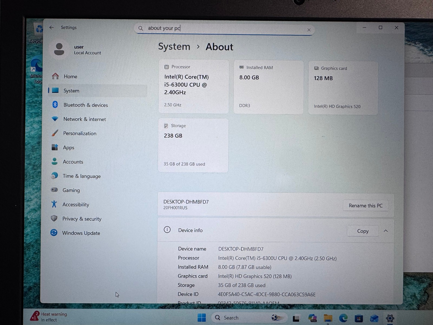Go to Apps settings
This screenshot has width=433, height=325.
point(68,148)
